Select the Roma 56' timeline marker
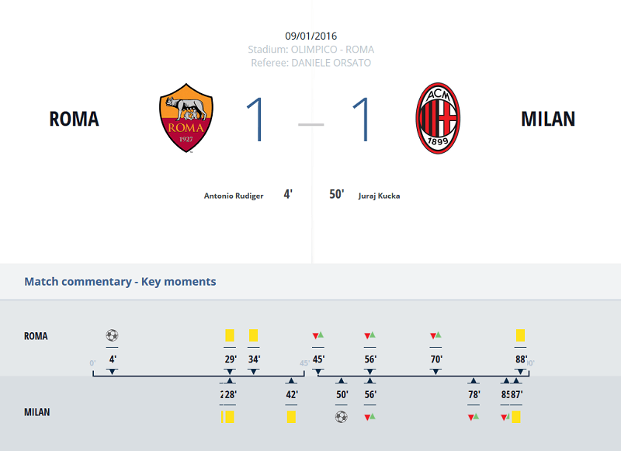This screenshot has width=621, height=451. click(x=370, y=359)
